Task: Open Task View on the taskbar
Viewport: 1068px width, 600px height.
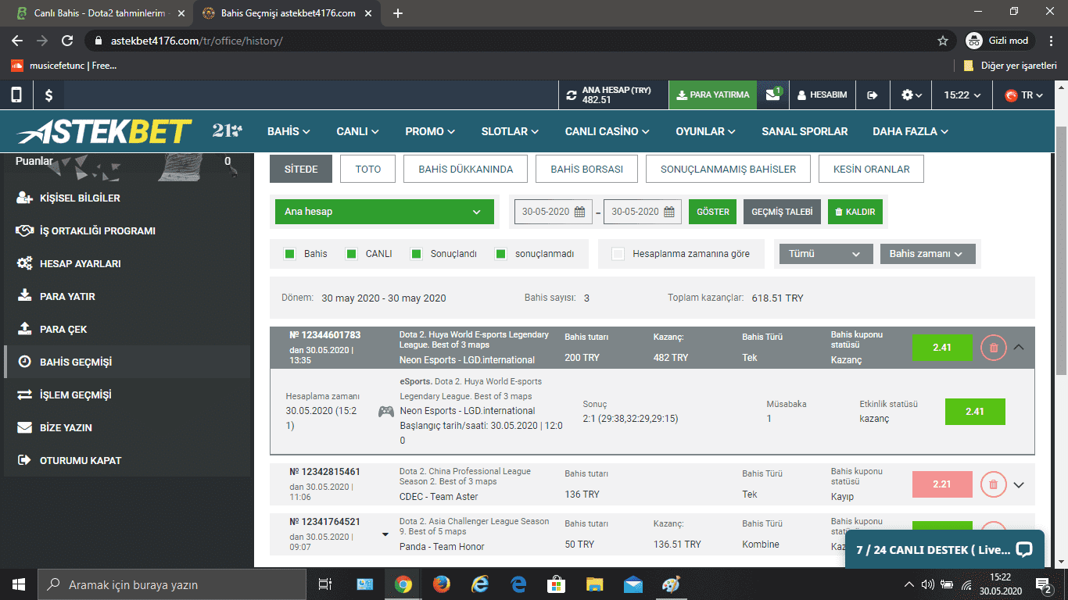Action: point(325,584)
